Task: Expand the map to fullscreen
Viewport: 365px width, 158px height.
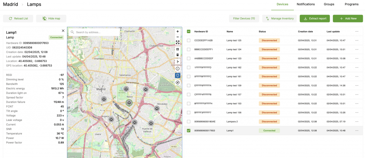Action: click(178, 42)
